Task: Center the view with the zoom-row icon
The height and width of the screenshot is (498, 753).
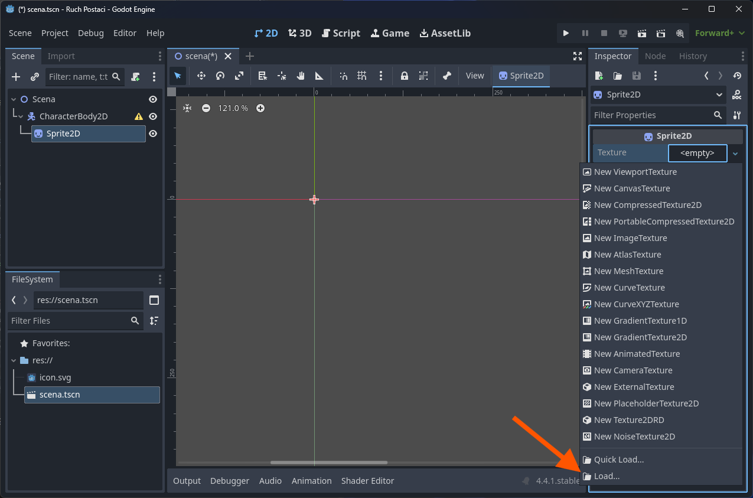Action: [x=187, y=108]
